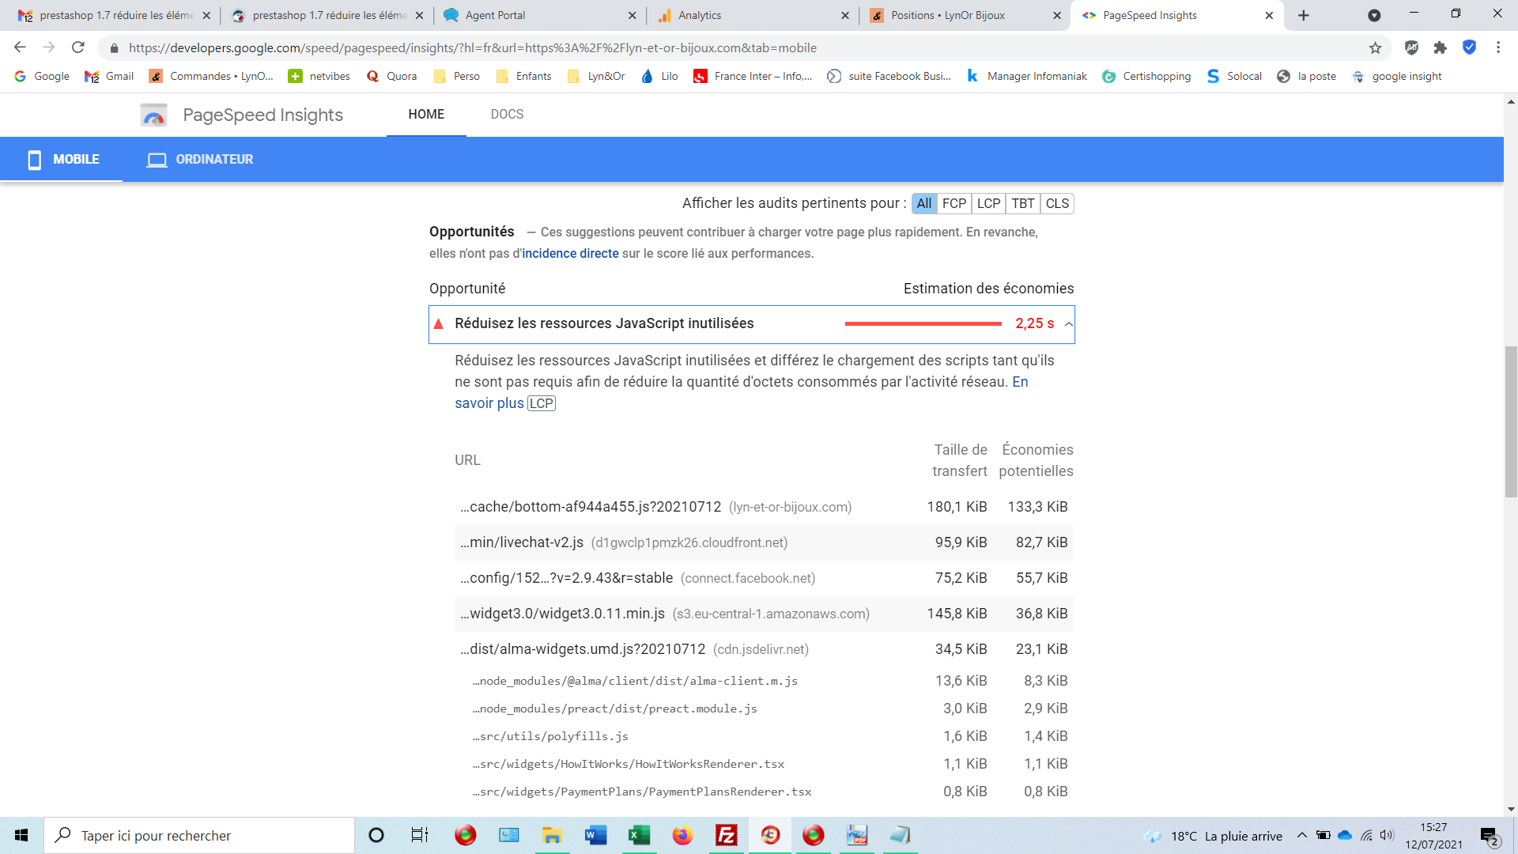The image size is (1518, 854).
Task: Launch Excel from the taskbar
Action: pos(639,835)
